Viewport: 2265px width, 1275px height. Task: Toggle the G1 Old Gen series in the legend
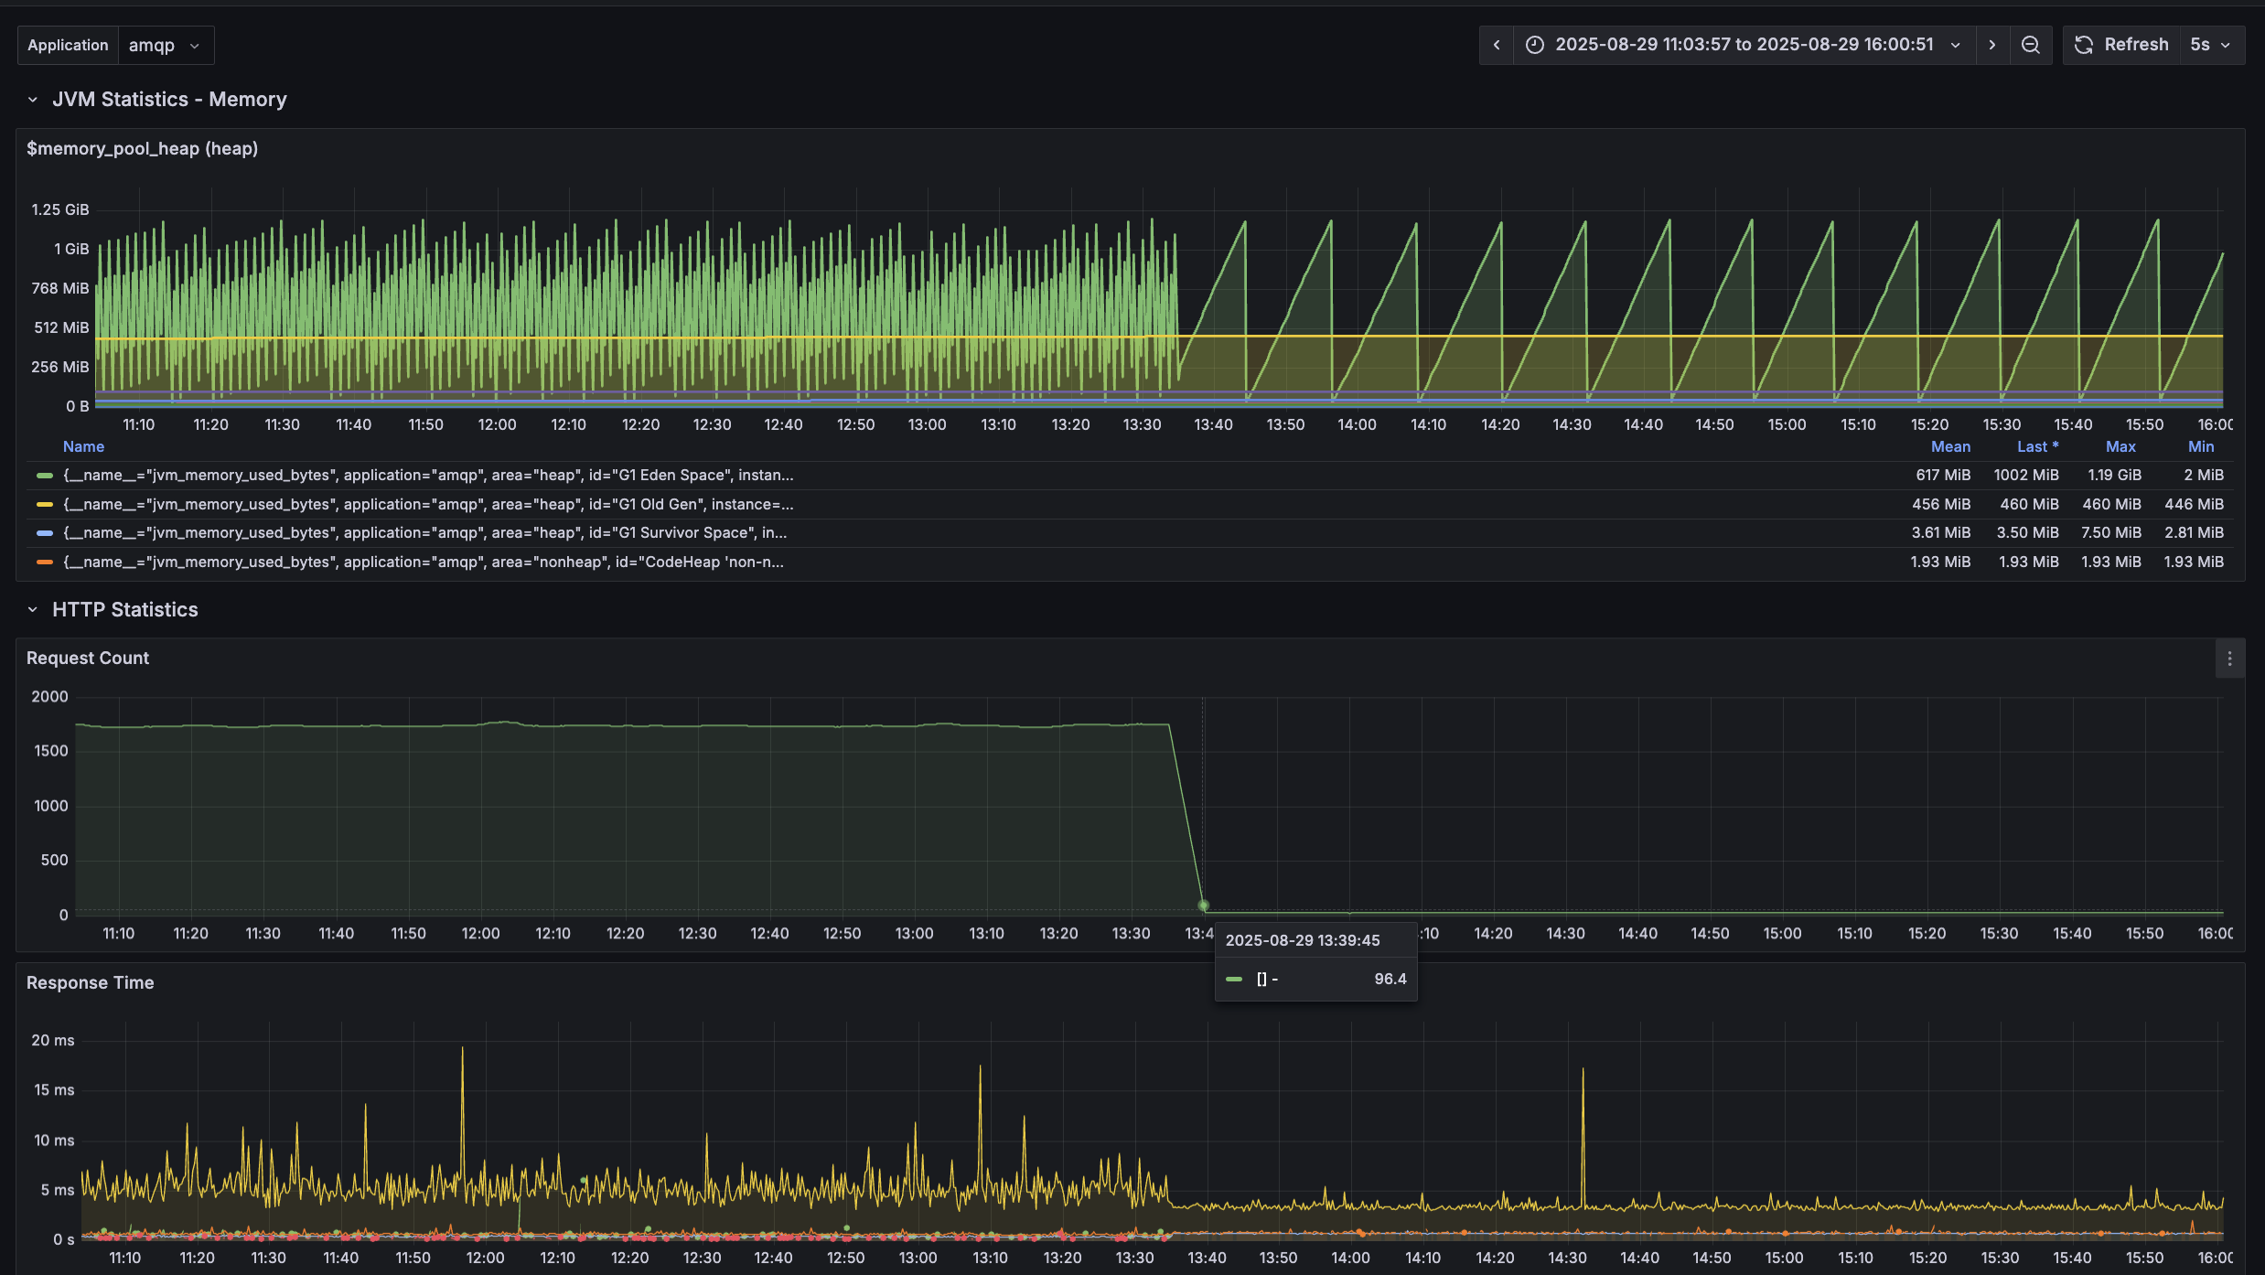tap(428, 505)
